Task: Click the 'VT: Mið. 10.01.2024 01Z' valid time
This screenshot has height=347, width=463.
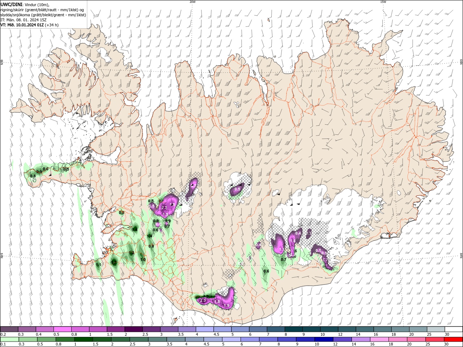Action: click(22, 25)
